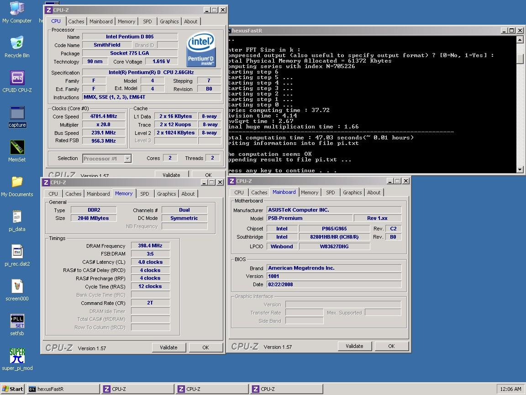Switch to Graphics tab in Memory window
Viewport: 526px width, 395px height.
tap(166, 194)
